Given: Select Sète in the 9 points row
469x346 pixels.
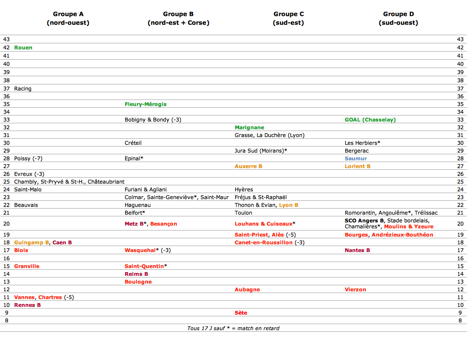Looking at the screenshot, I should (241, 313).
